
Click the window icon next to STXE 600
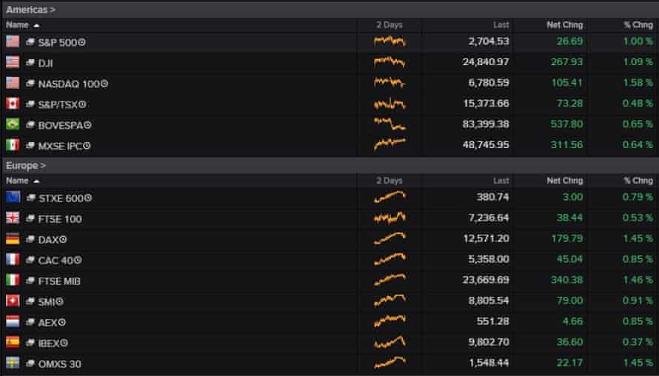pos(30,198)
